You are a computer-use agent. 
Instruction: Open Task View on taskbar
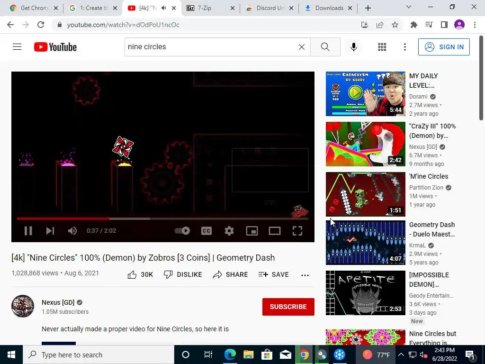click(208, 355)
